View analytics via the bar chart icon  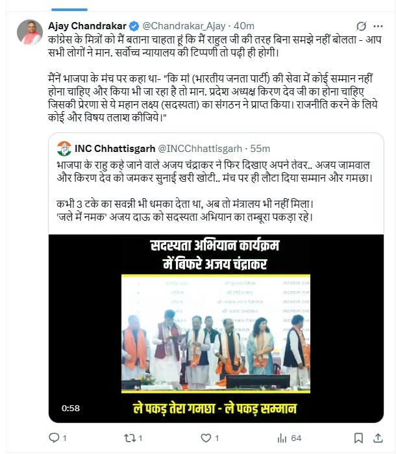click(x=282, y=438)
